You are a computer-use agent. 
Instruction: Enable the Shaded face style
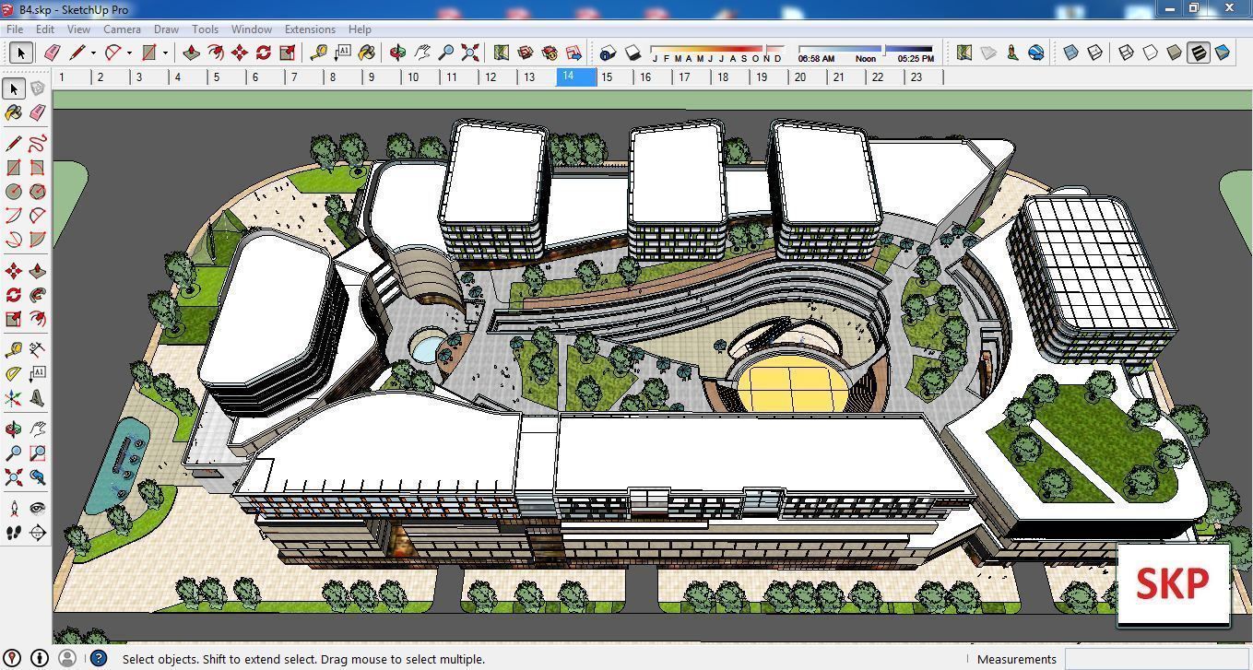point(1174,53)
